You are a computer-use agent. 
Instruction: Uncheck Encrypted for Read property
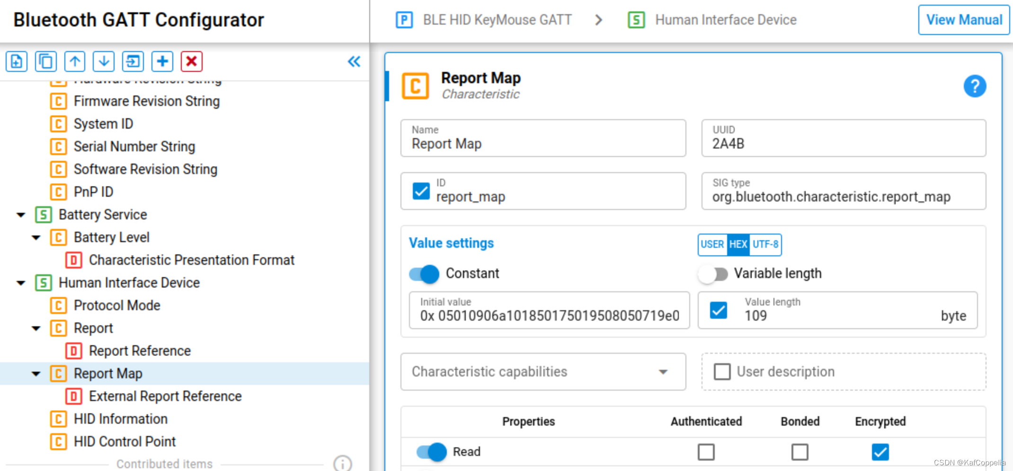(x=880, y=452)
